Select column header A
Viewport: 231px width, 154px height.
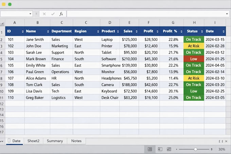pyautogui.click(x=15, y=23)
